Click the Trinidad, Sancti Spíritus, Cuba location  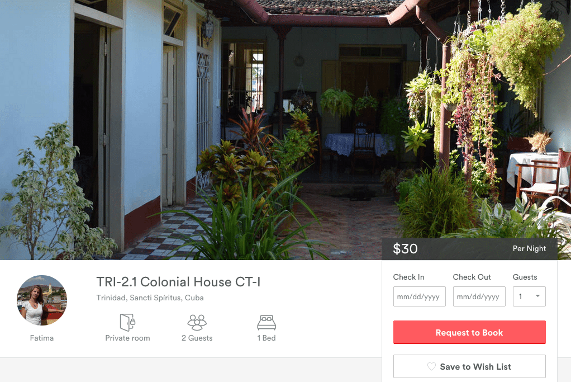(150, 298)
